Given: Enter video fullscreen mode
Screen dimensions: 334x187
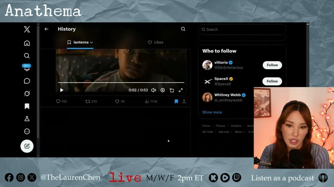Looking at the screenshot, I should click(x=181, y=90).
